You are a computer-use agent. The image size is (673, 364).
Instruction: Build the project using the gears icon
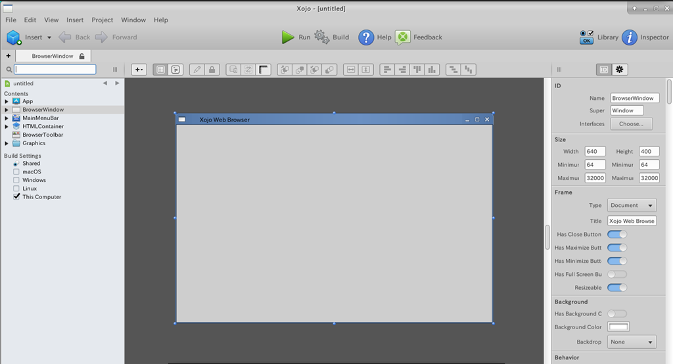tap(322, 37)
